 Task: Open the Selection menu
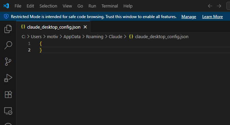coord(48,6)
